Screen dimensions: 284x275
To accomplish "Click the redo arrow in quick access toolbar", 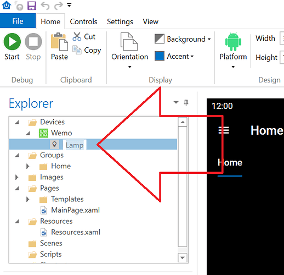I will click(59, 5).
